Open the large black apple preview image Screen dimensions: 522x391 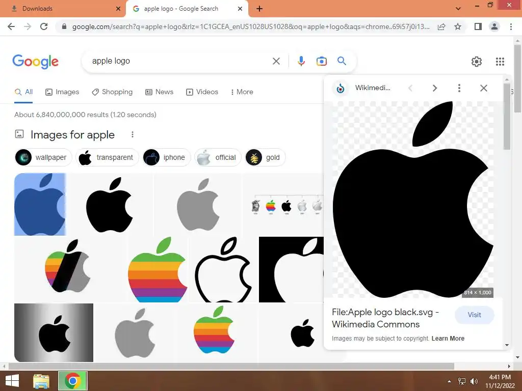413,200
